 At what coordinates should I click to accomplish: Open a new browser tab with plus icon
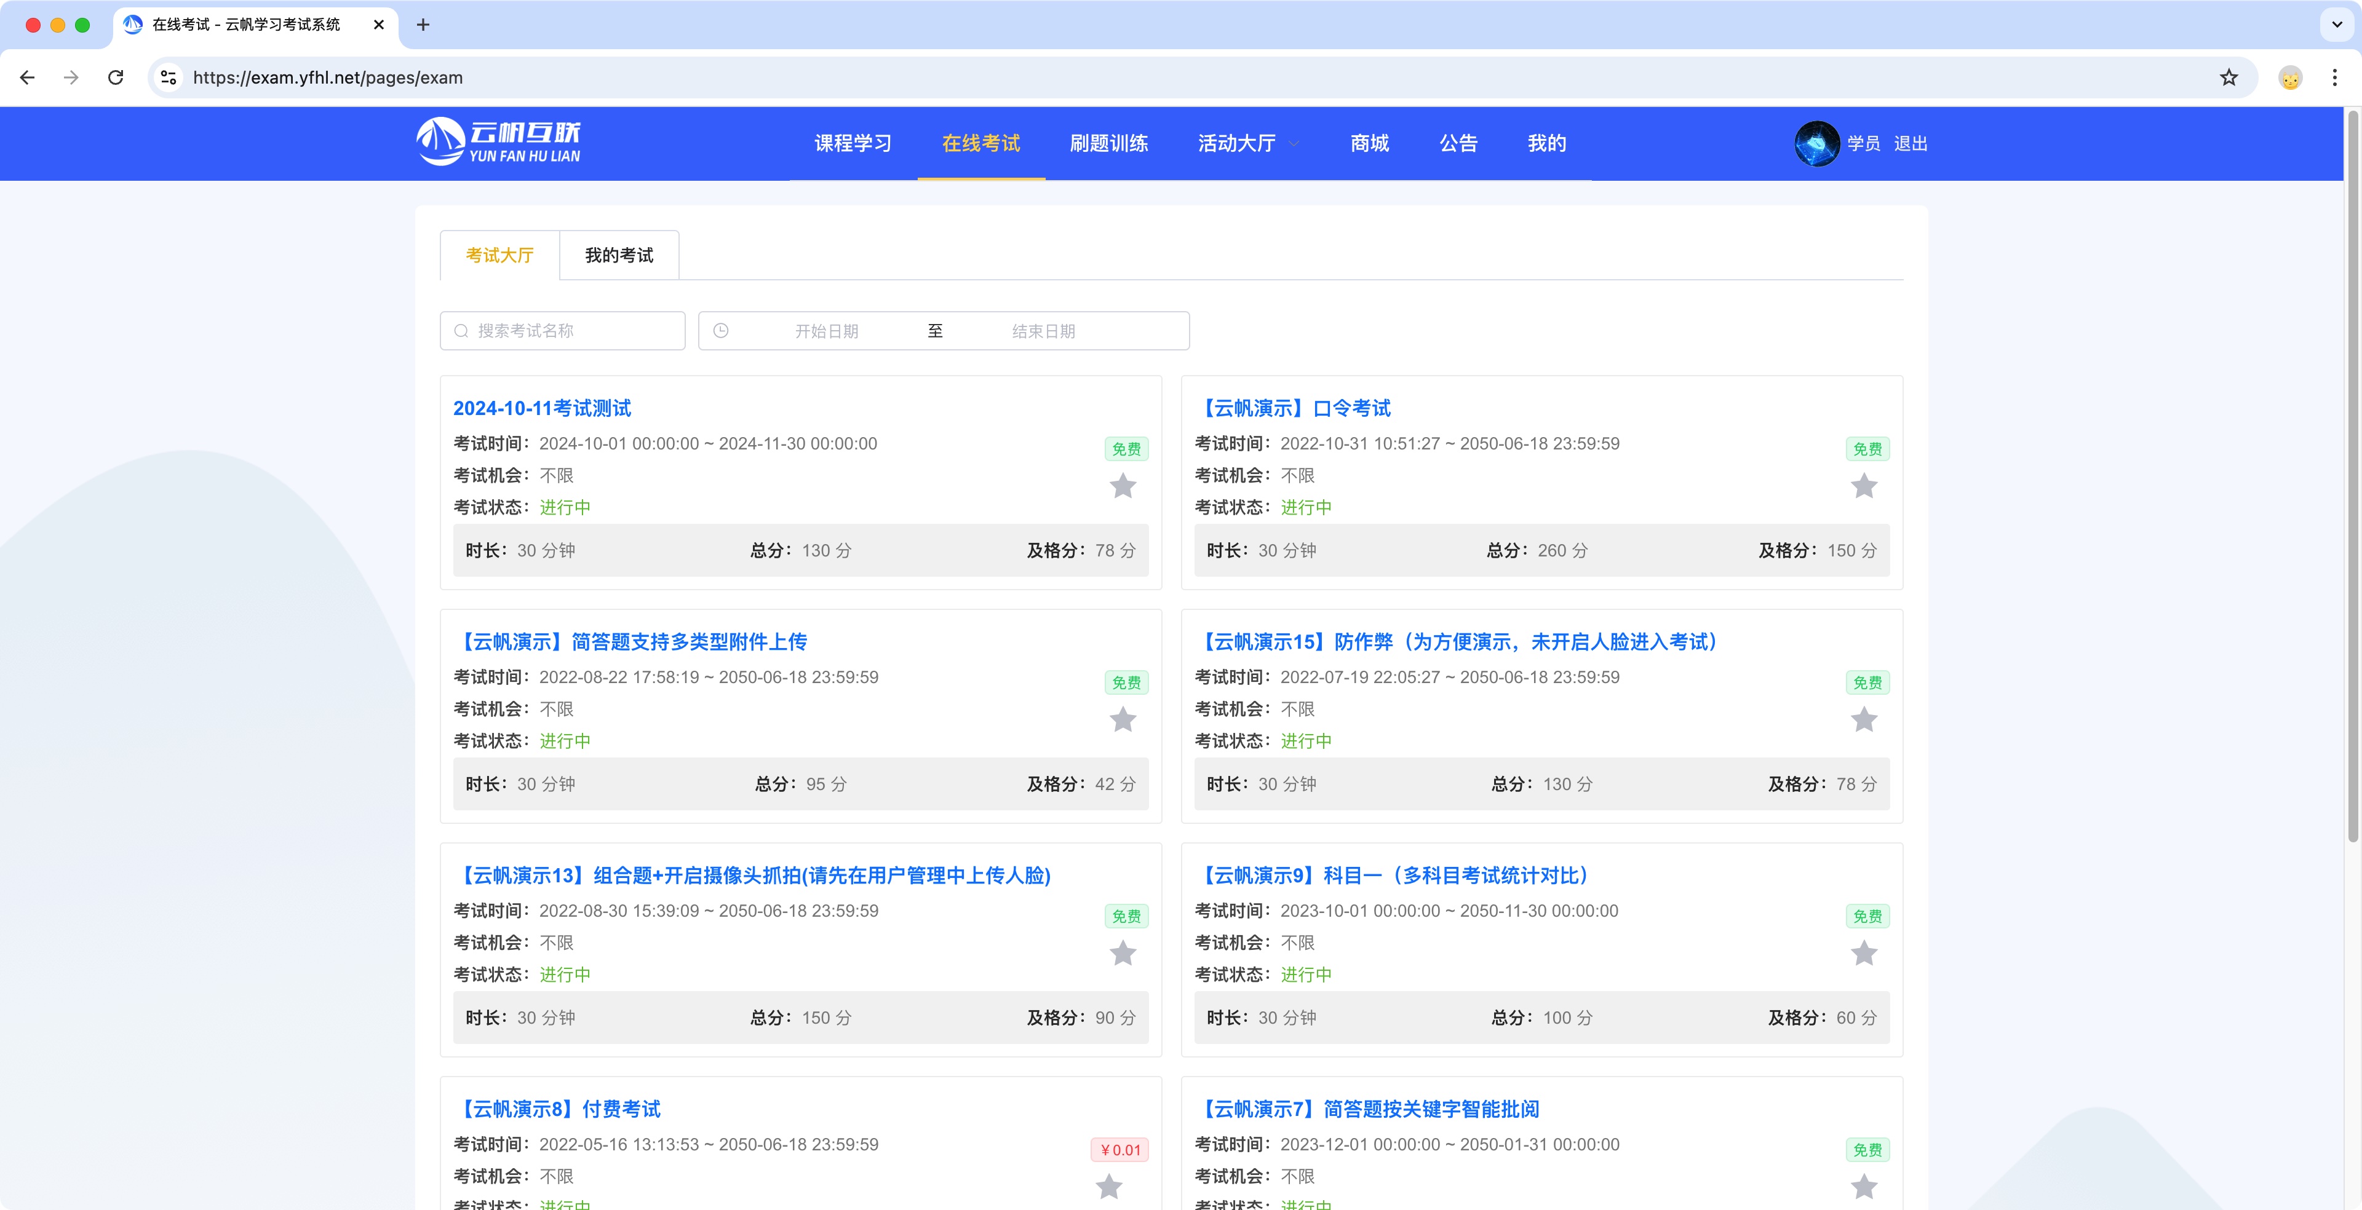tap(423, 25)
